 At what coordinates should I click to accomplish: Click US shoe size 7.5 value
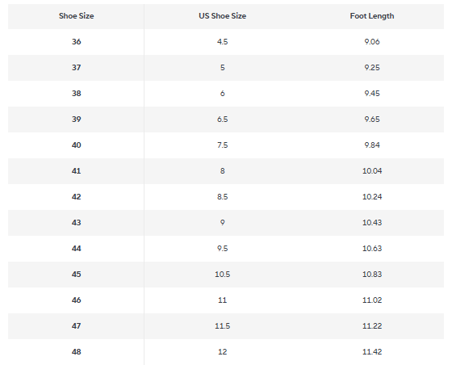[x=222, y=145]
